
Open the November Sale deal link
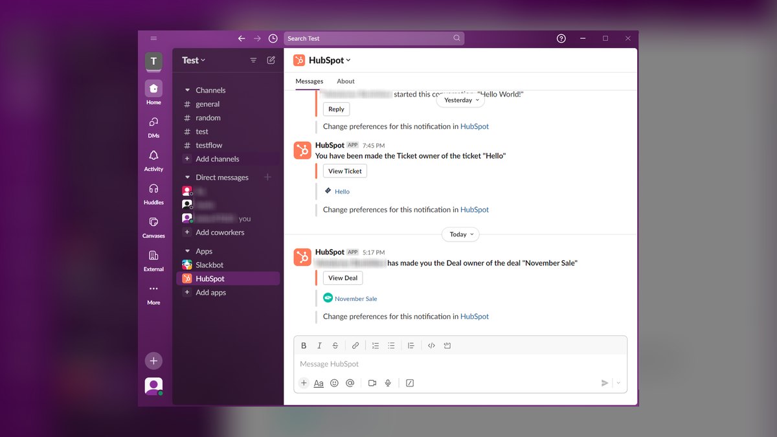click(x=355, y=298)
